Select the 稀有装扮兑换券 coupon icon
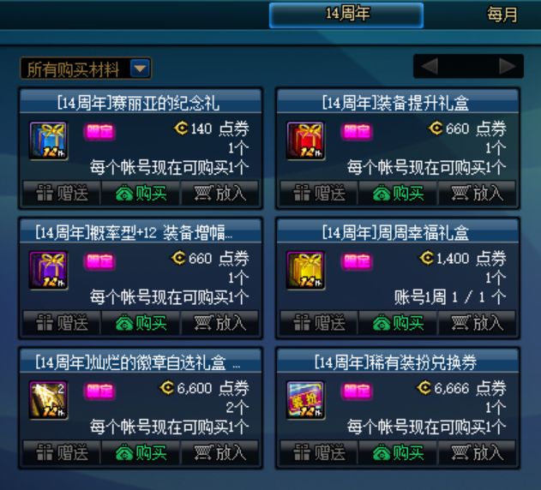The width and height of the screenshot is (541, 490). click(x=306, y=400)
